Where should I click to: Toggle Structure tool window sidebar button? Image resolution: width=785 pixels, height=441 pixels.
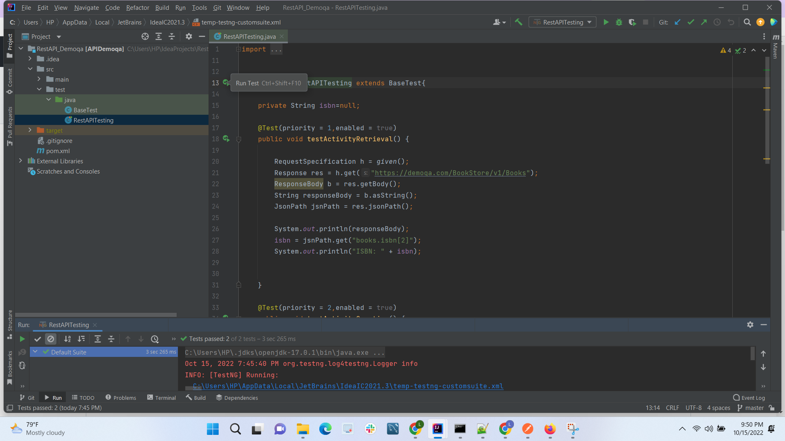[10, 325]
